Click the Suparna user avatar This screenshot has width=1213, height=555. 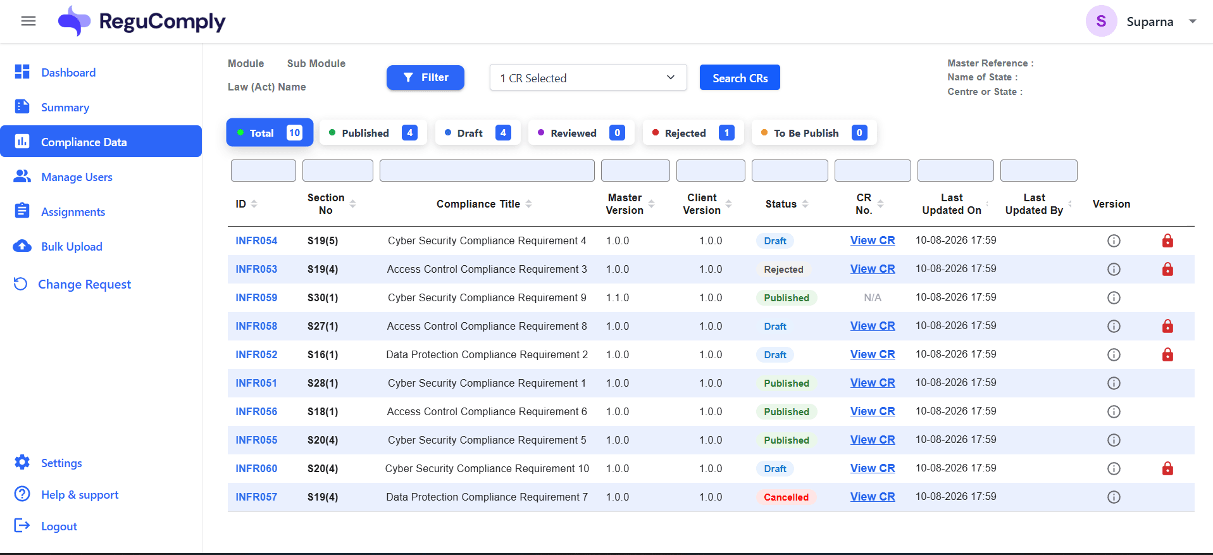pyautogui.click(x=1101, y=22)
